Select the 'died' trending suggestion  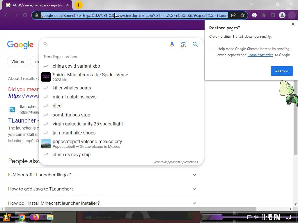click(121, 106)
